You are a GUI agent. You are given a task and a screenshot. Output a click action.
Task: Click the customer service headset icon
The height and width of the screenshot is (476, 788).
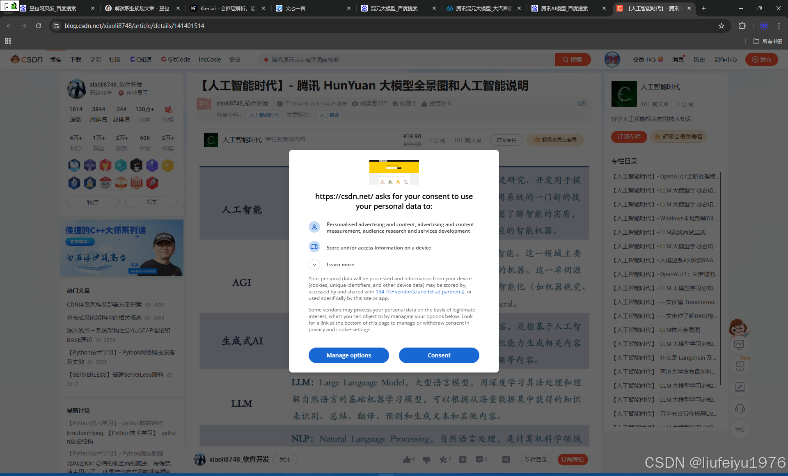pyautogui.click(x=740, y=409)
